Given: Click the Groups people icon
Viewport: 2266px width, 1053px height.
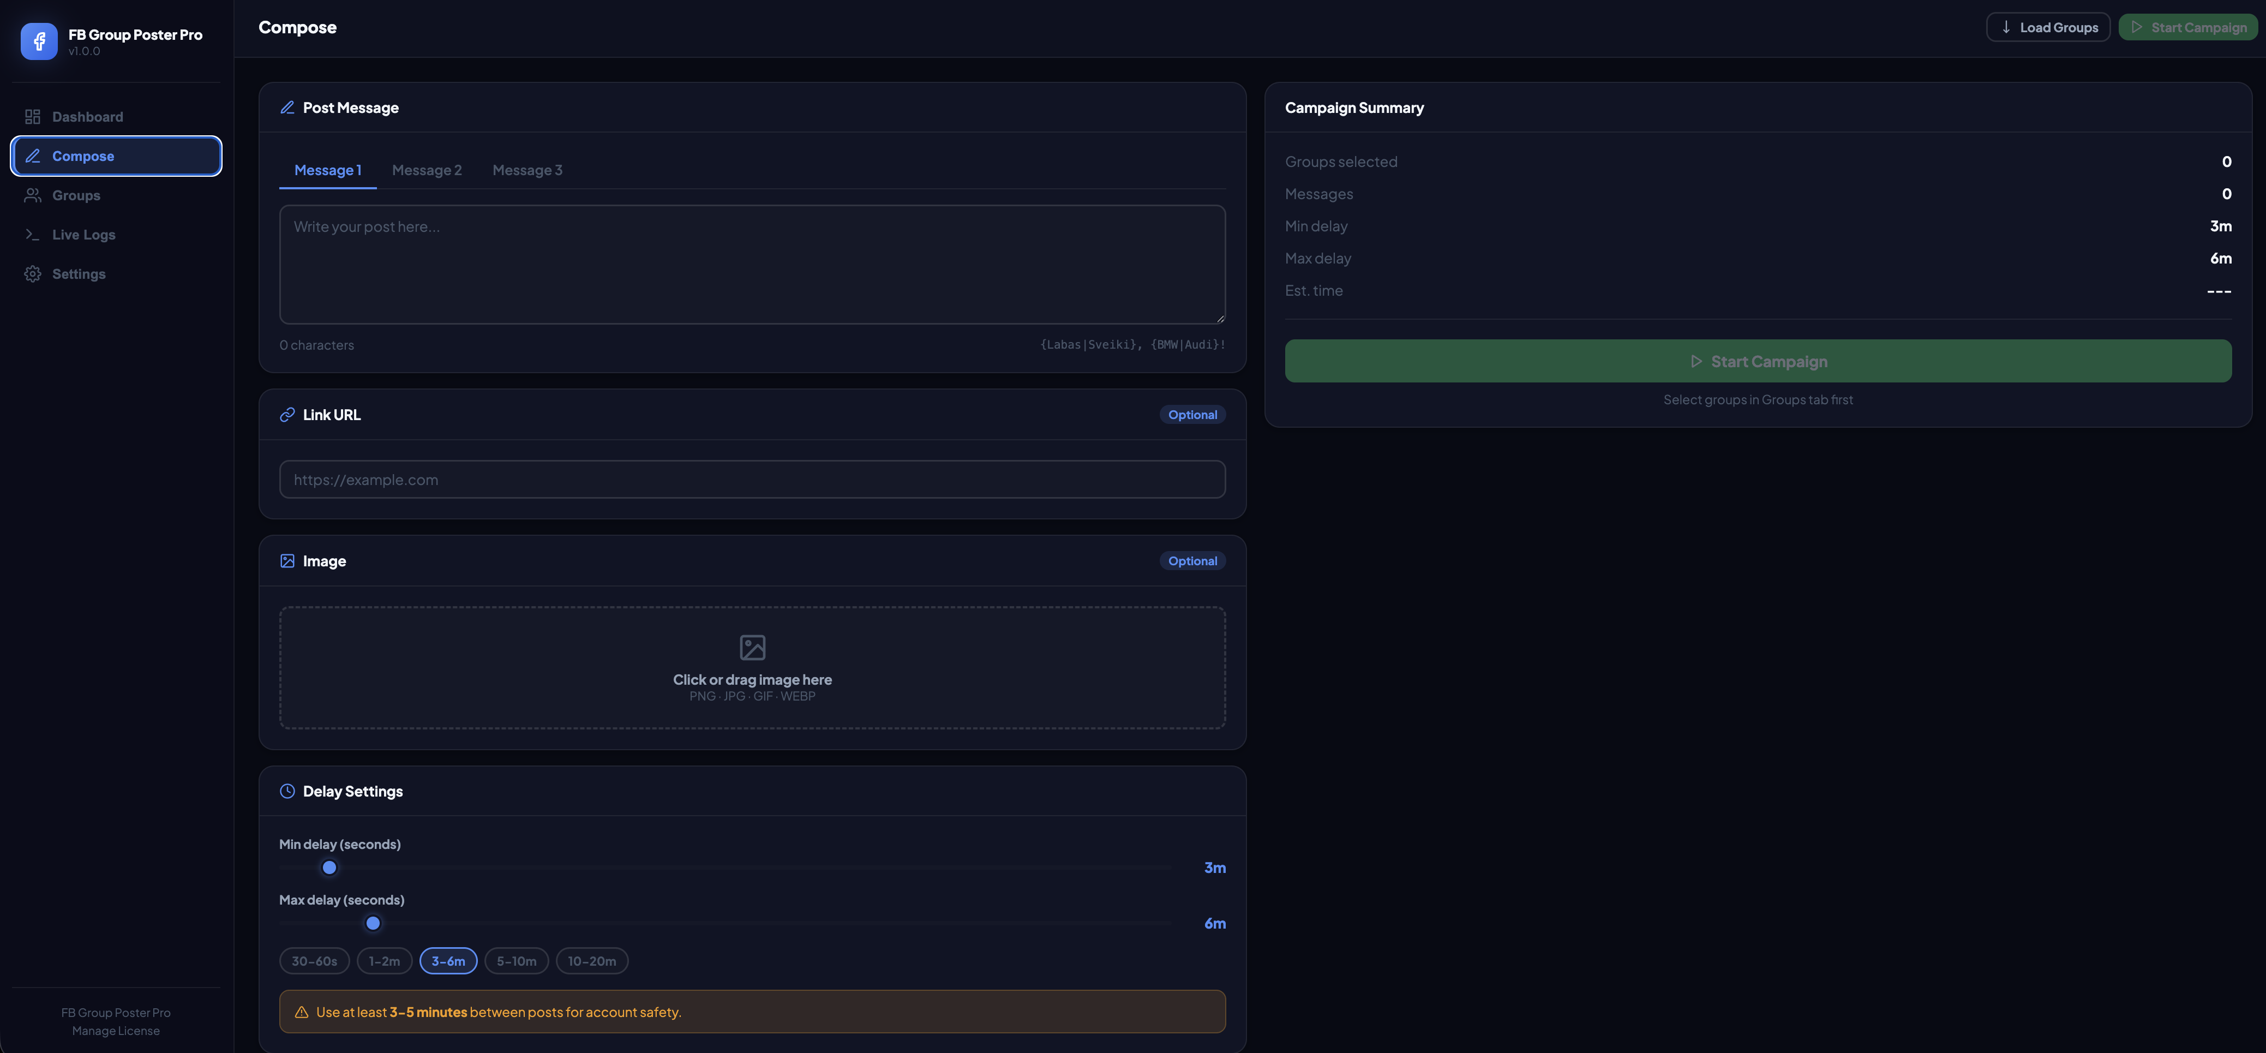Looking at the screenshot, I should (x=33, y=195).
